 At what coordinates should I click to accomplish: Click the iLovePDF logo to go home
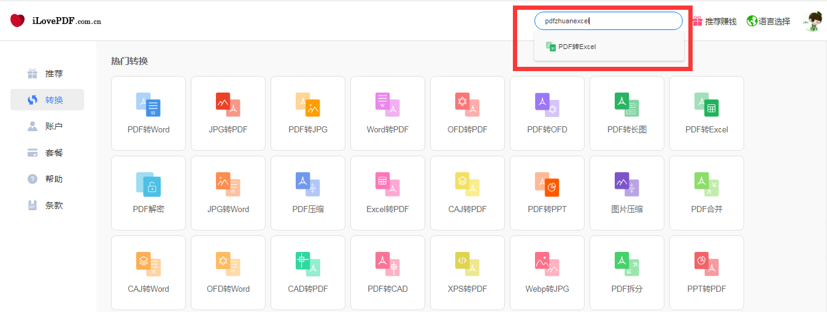(x=55, y=21)
